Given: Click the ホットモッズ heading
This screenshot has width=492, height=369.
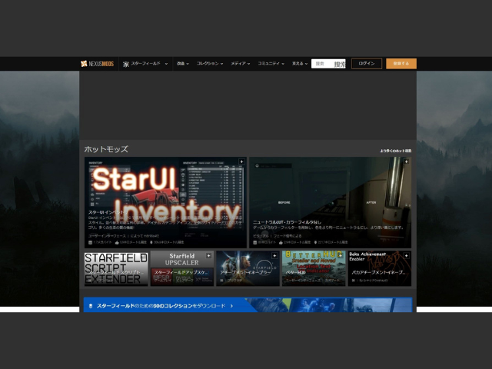Looking at the screenshot, I should (x=106, y=149).
